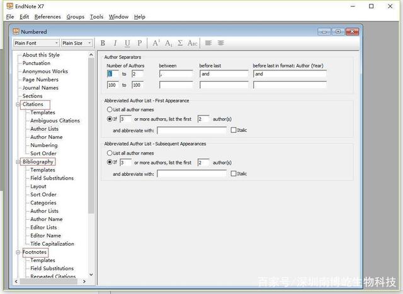403x294 pixels.
Task: Toggle Underline formatting button
Action: click(x=127, y=43)
